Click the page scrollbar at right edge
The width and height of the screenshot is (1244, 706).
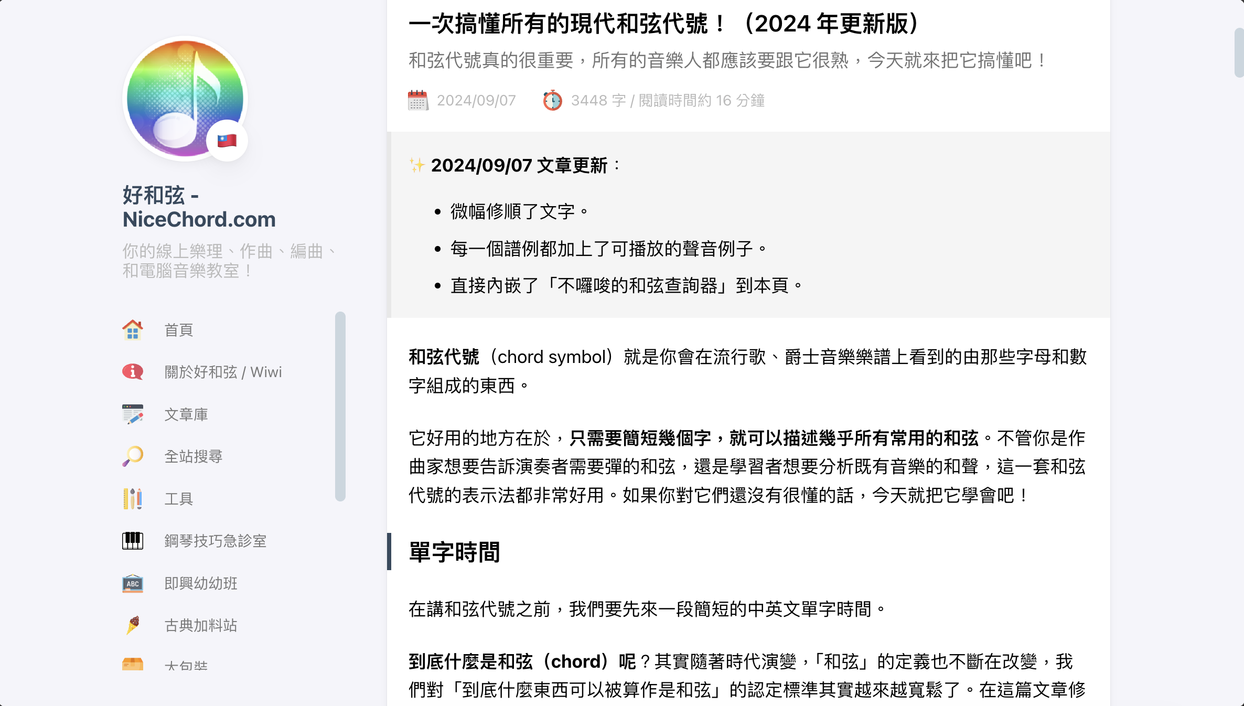click(x=1239, y=52)
